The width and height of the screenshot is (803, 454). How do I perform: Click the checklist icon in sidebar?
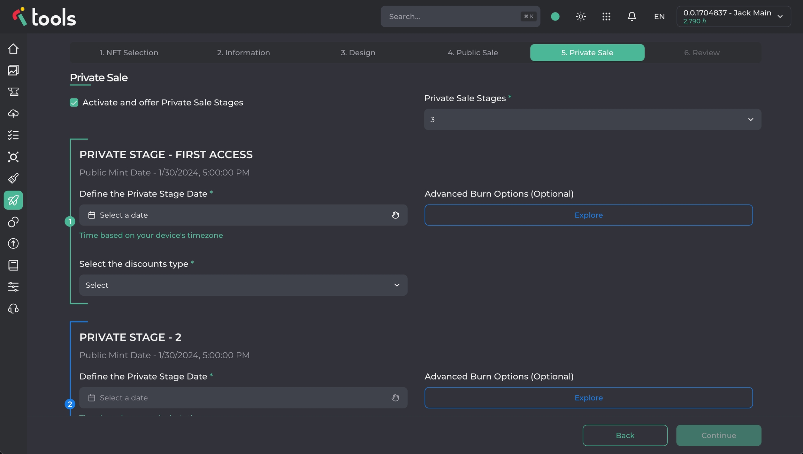tap(13, 135)
